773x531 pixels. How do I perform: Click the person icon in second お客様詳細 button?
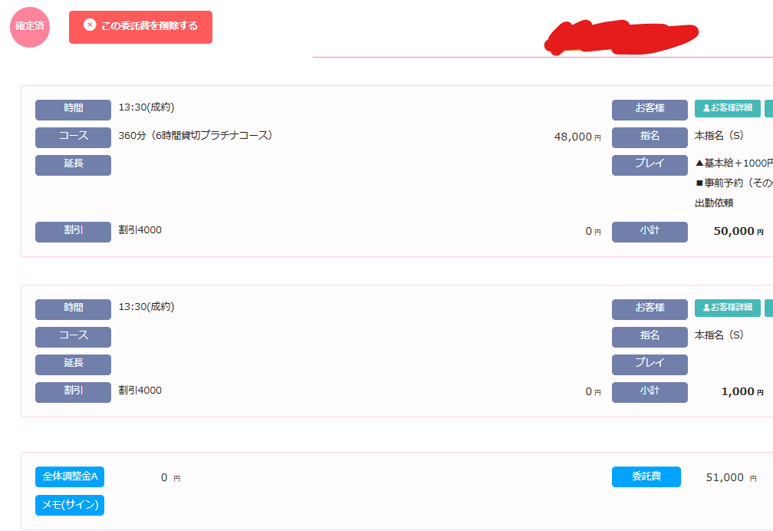click(x=706, y=308)
